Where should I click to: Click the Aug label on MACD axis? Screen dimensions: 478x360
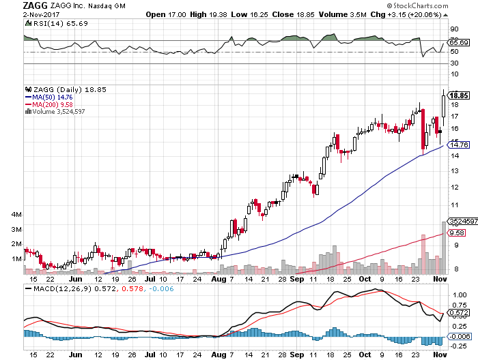coord(219,355)
